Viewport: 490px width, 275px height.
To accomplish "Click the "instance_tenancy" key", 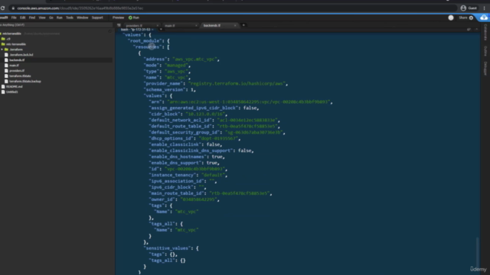I will (173, 175).
